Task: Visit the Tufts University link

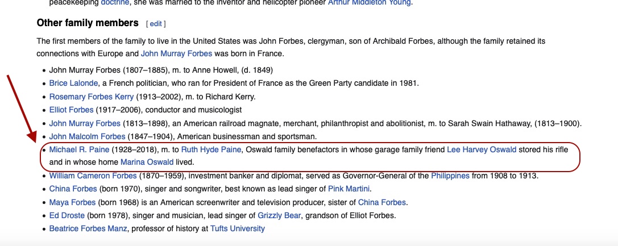Action: pyautogui.click(x=237, y=228)
